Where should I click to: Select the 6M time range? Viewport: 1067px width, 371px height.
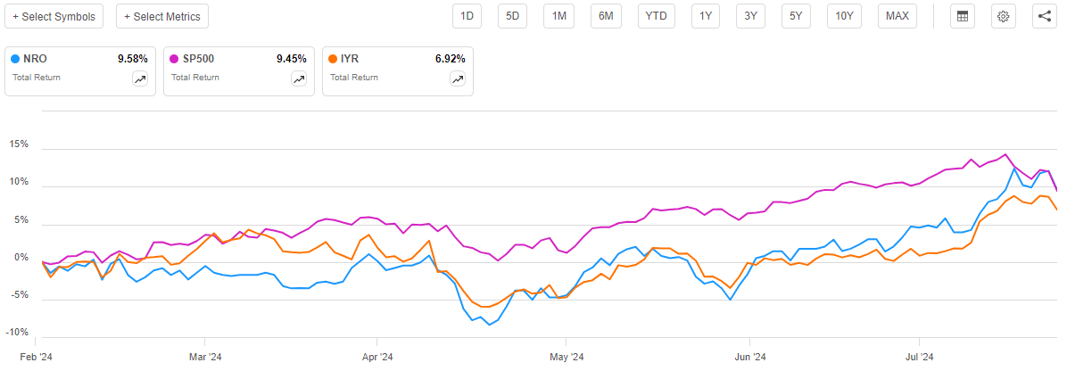click(605, 16)
